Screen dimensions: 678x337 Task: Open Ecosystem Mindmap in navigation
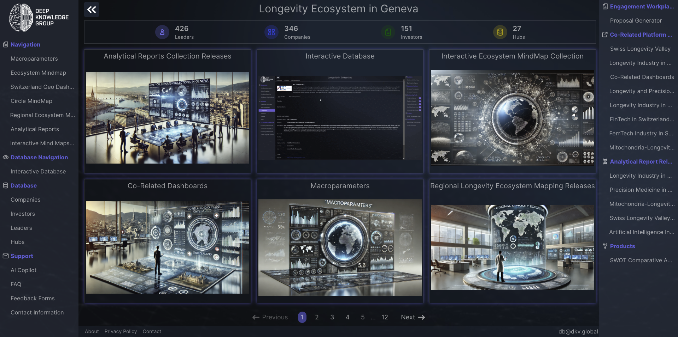tap(38, 73)
